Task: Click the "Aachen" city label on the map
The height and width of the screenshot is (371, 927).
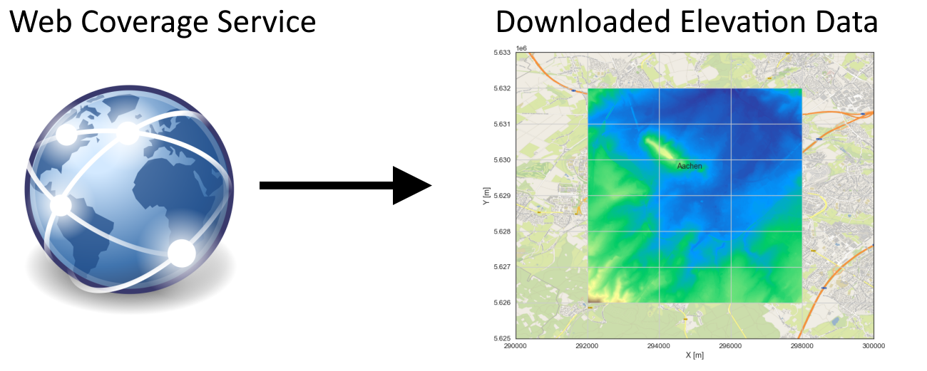Action: [x=690, y=166]
